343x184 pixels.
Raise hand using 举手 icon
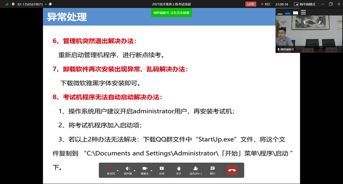pyautogui.click(x=178, y=169)
